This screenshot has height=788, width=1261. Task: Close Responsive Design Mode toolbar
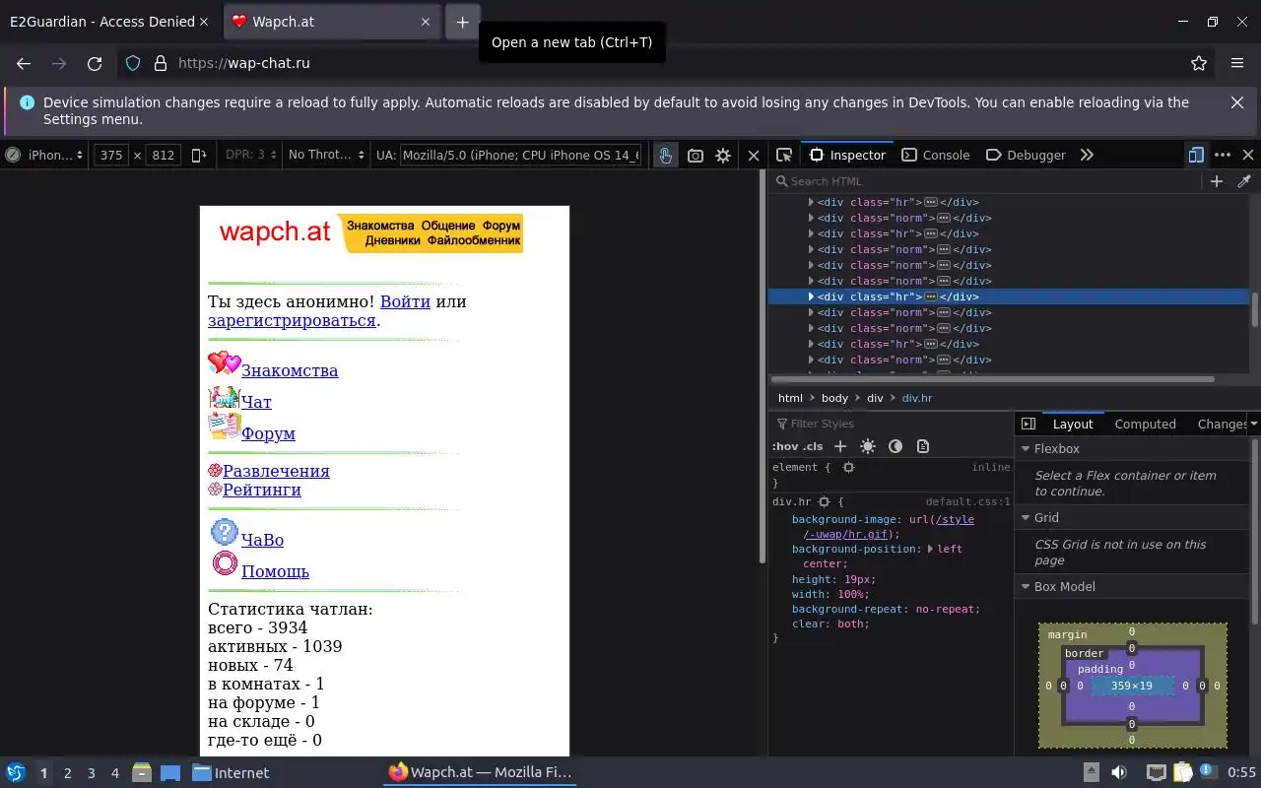(754, 155)
